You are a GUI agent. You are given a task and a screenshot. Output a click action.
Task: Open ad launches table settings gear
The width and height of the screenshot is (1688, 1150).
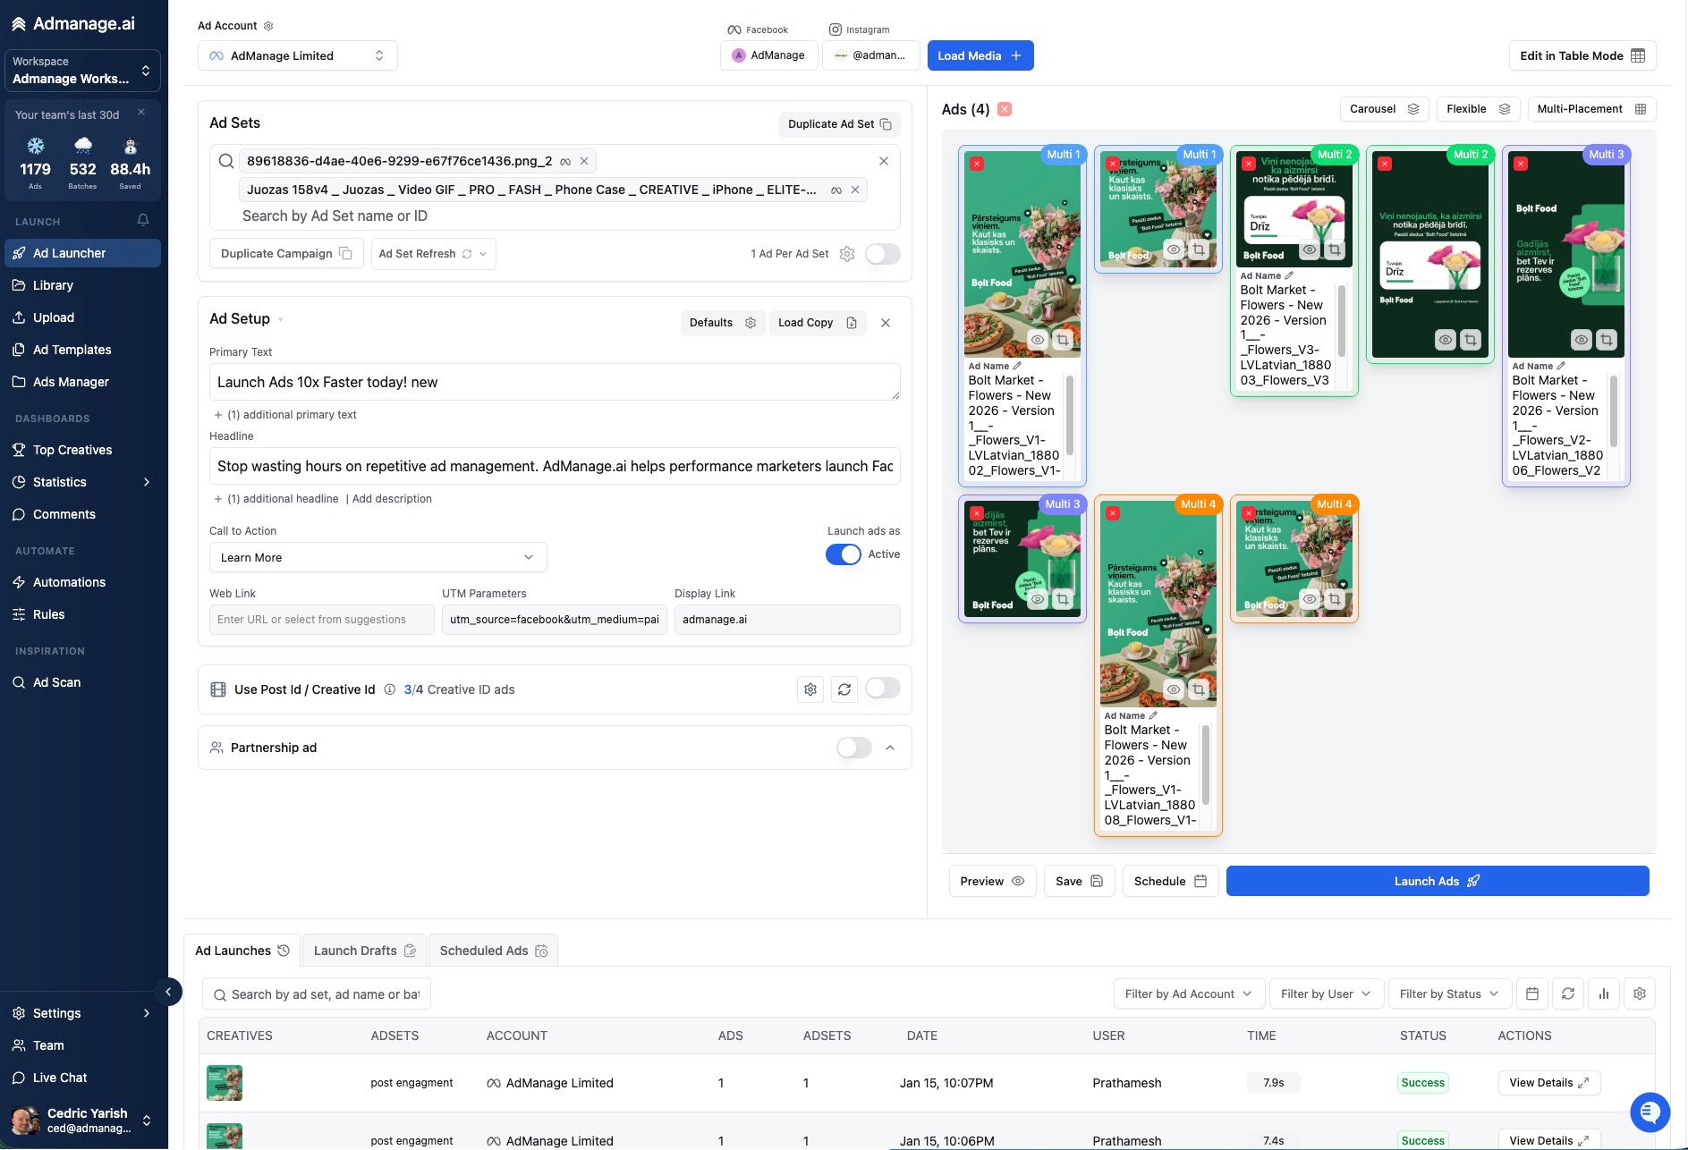point(1640,994)
